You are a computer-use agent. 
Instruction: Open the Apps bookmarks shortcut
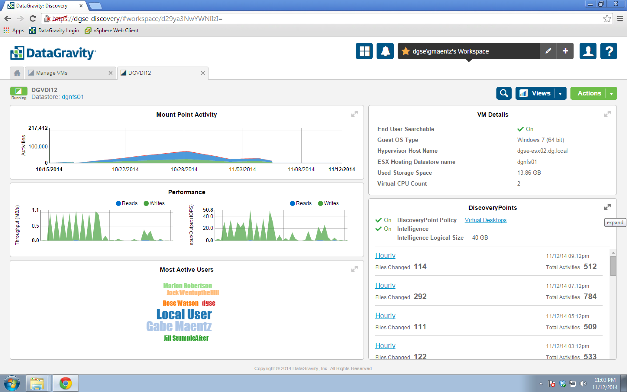(14, 30)
